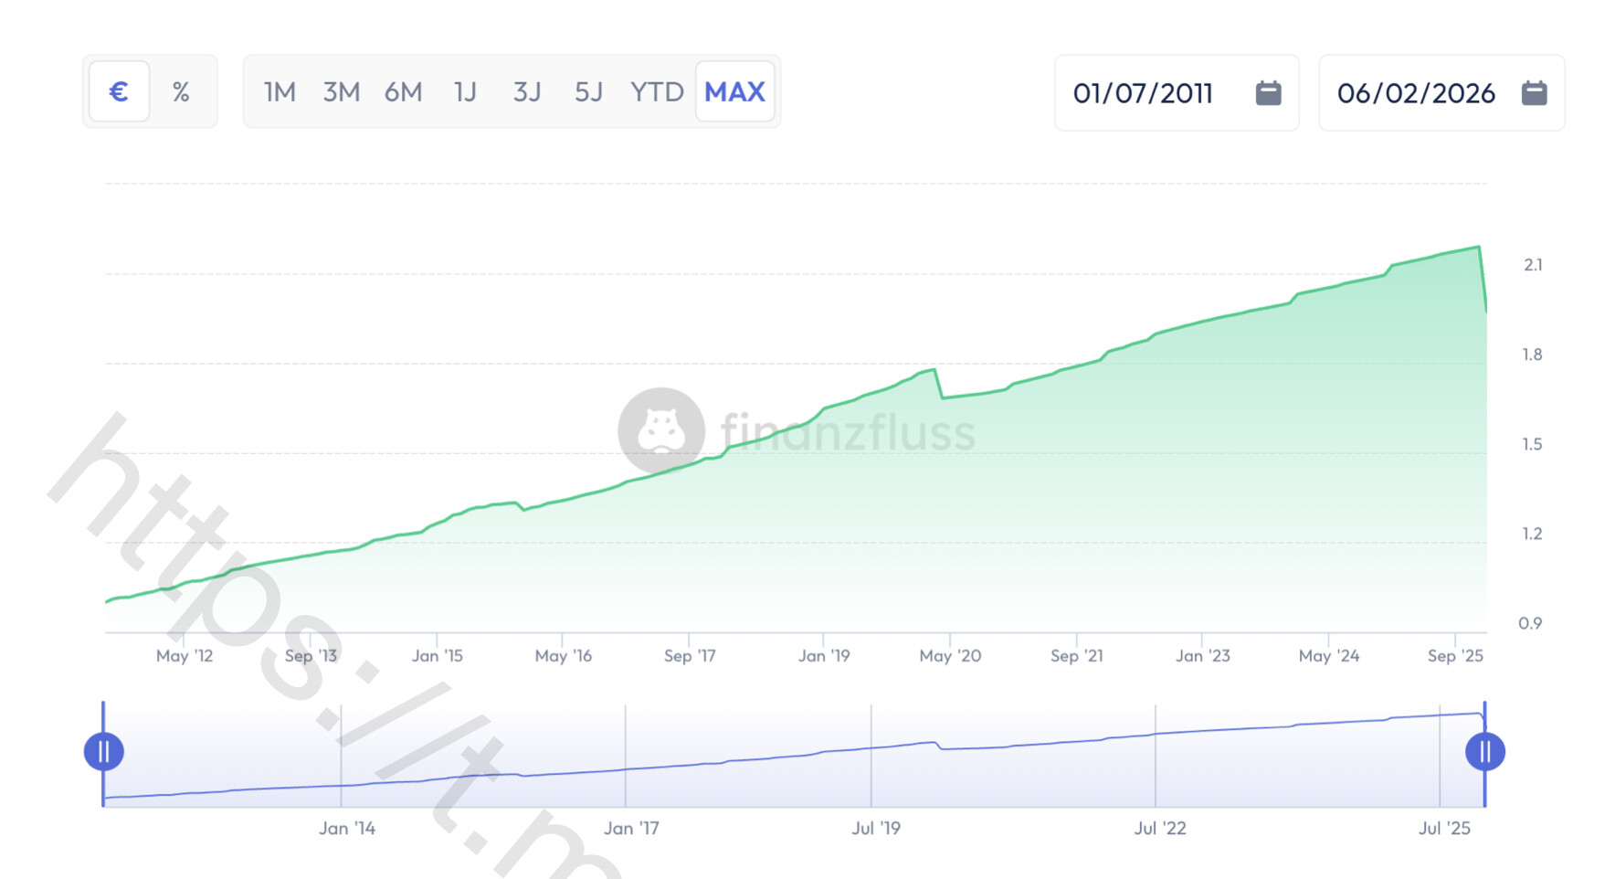The width and height of the screenshot is (1615, 879).
Task: Select the YTD time range
Action: click(657, 92)
